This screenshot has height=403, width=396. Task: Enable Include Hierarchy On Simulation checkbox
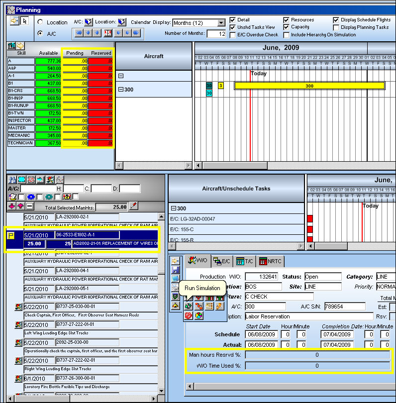[x=286, y=35]
